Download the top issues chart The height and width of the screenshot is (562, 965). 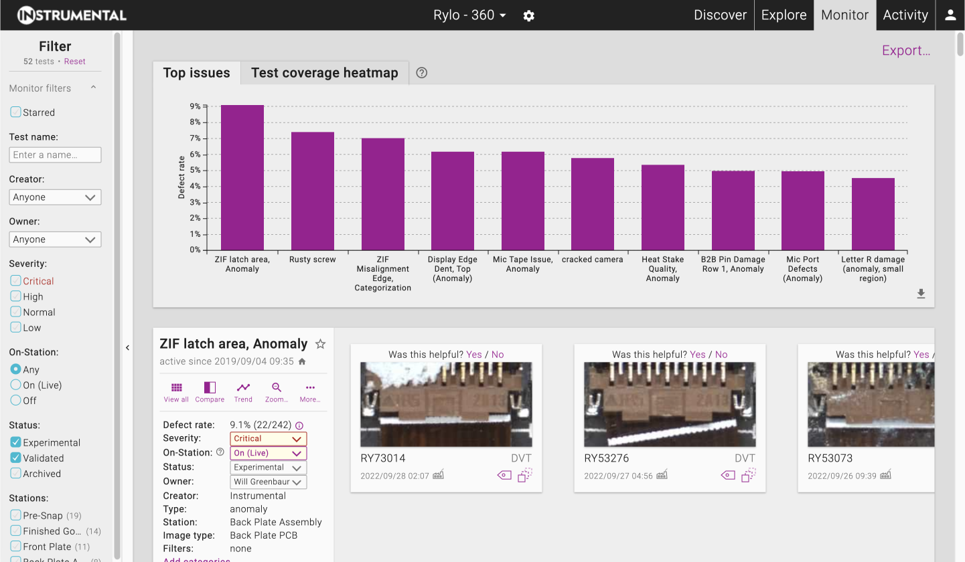coord(921,294)
